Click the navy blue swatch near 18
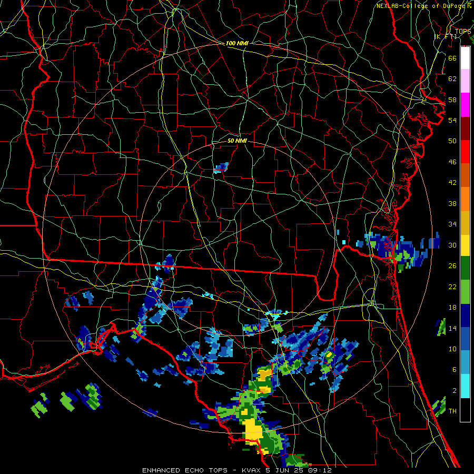The width and height of the screenshot is (474, 474). (465, 315)
